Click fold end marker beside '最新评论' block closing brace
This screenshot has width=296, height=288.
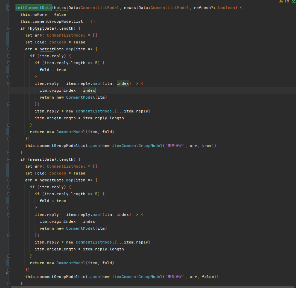(9, 284)
